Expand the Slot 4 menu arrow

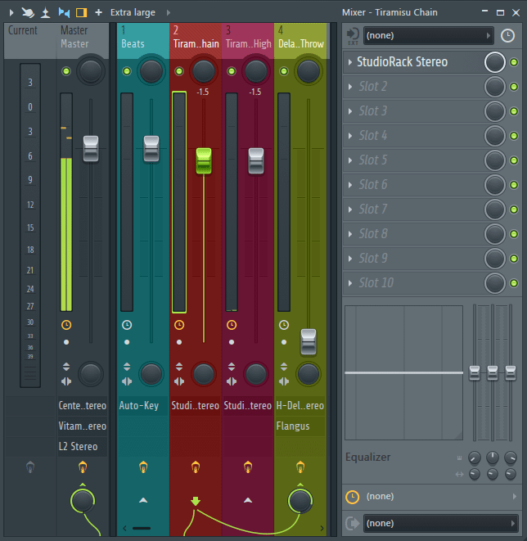point(350,136)
